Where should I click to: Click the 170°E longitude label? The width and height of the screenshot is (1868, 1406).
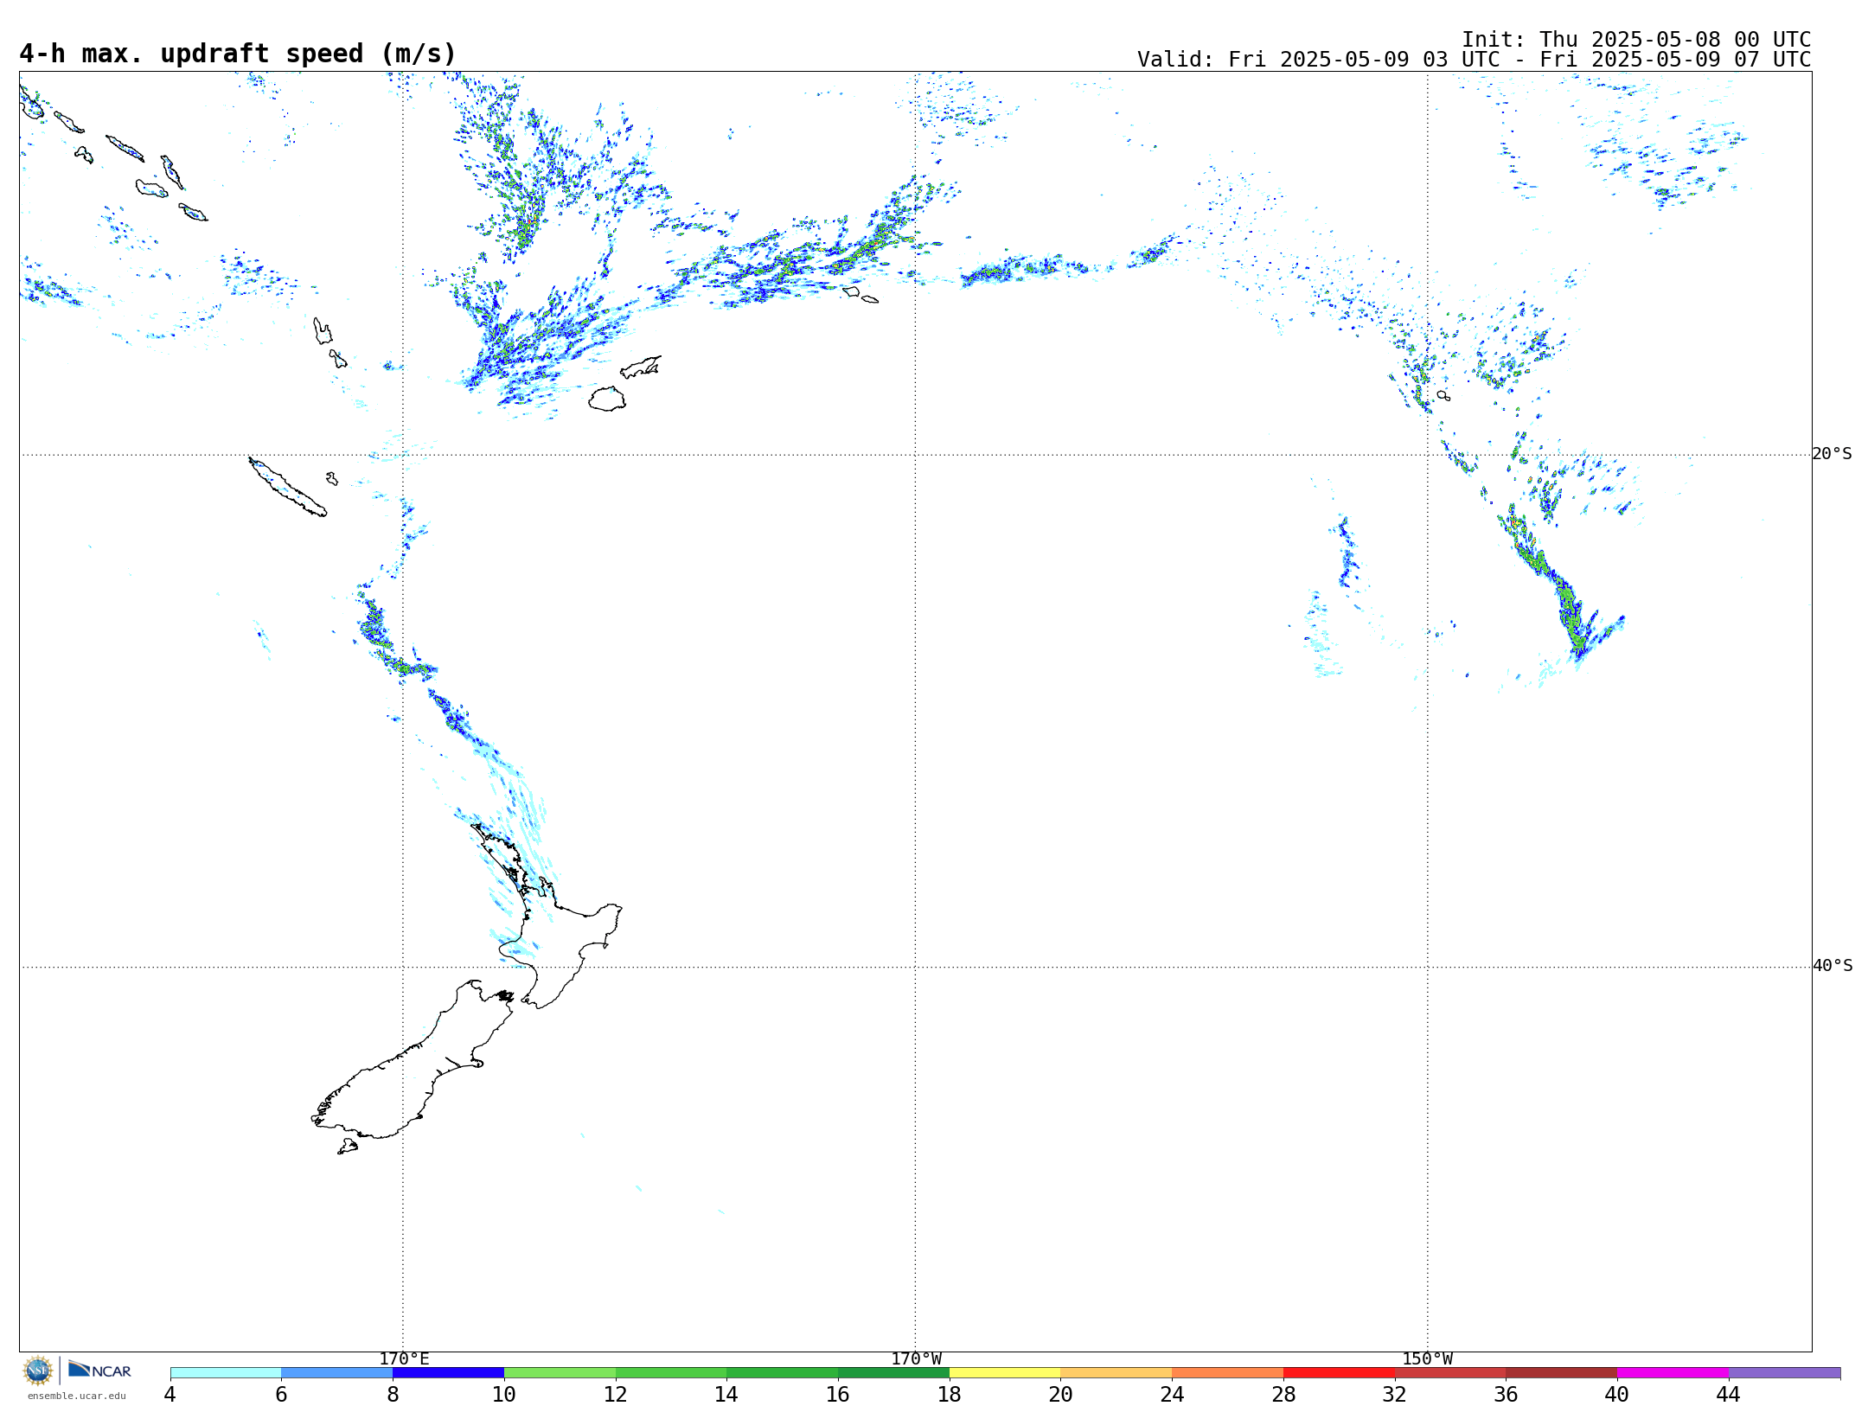coord(404,1359)
